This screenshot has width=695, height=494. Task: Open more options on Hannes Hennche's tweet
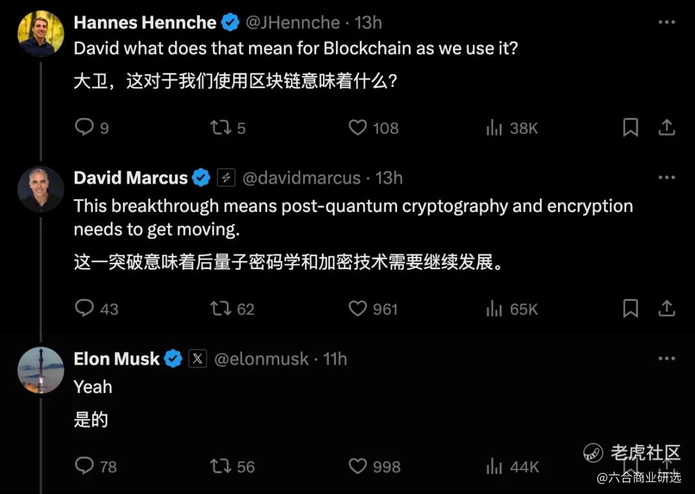pos(666,23)
